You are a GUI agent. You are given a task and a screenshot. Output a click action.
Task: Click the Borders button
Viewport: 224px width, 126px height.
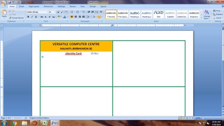99,17
